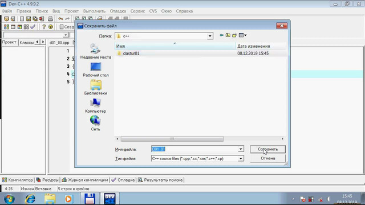This screenshot has width=365, height=205.
Task: Click the Compile and Run colored icon
Action: pyautogui.click(x=19, y=27)
